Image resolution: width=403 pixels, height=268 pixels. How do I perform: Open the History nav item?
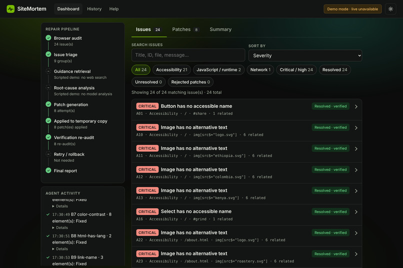click(94, 9)
